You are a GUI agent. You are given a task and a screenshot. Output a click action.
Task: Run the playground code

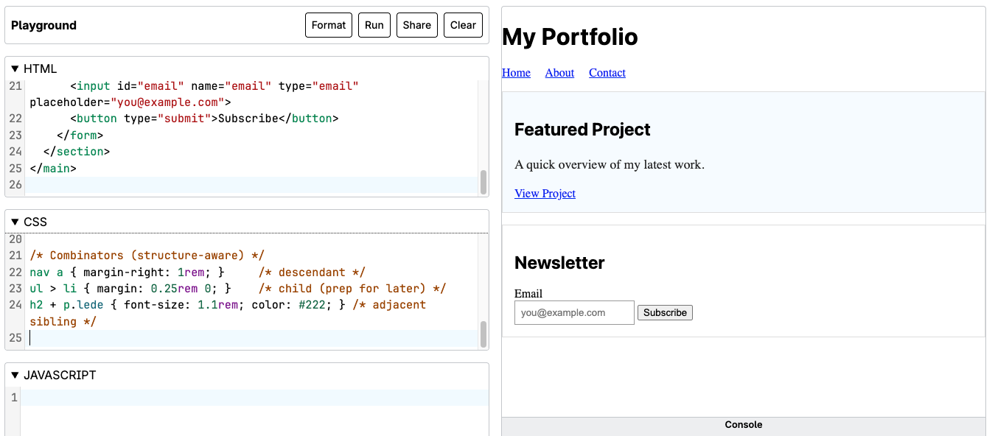coord(374,25)
